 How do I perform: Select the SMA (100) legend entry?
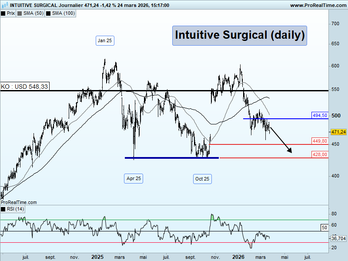pos(60,13)
